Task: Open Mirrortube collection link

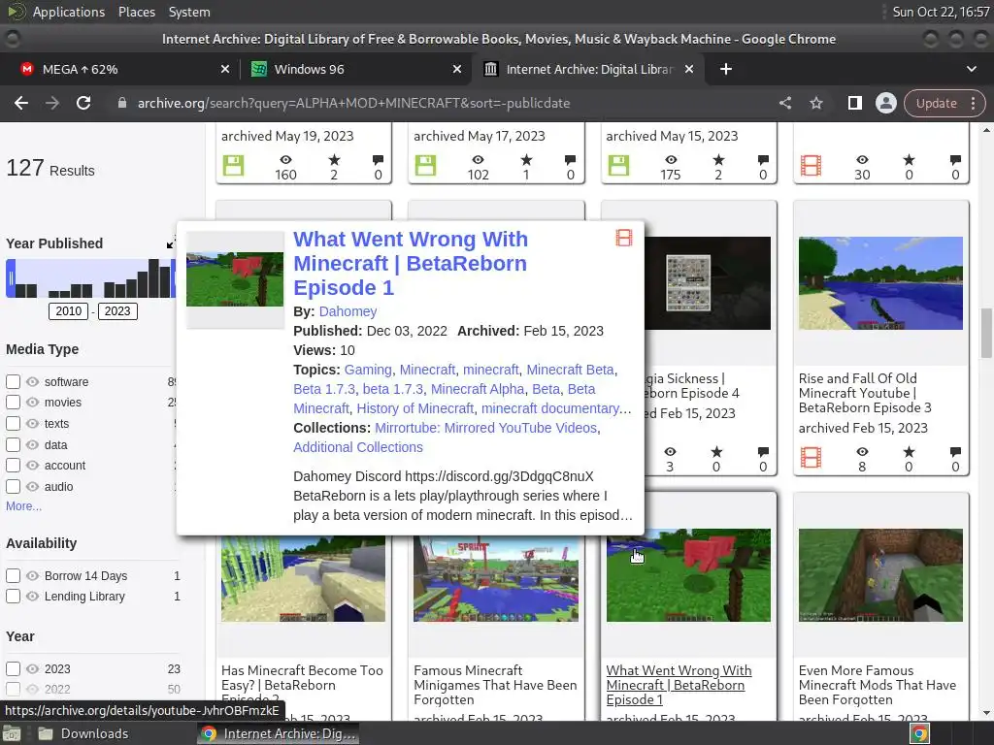Action: coord(485,428)
